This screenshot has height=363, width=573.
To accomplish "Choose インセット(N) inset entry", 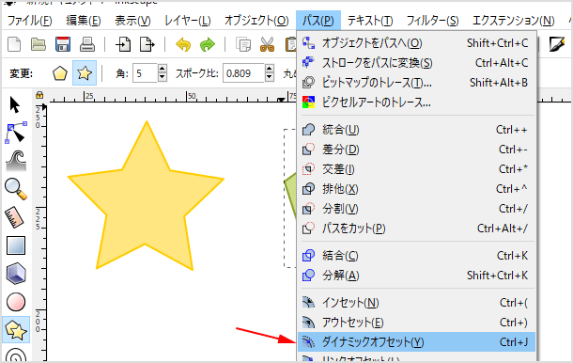I will pyautogui.click(x=416, y=303).
